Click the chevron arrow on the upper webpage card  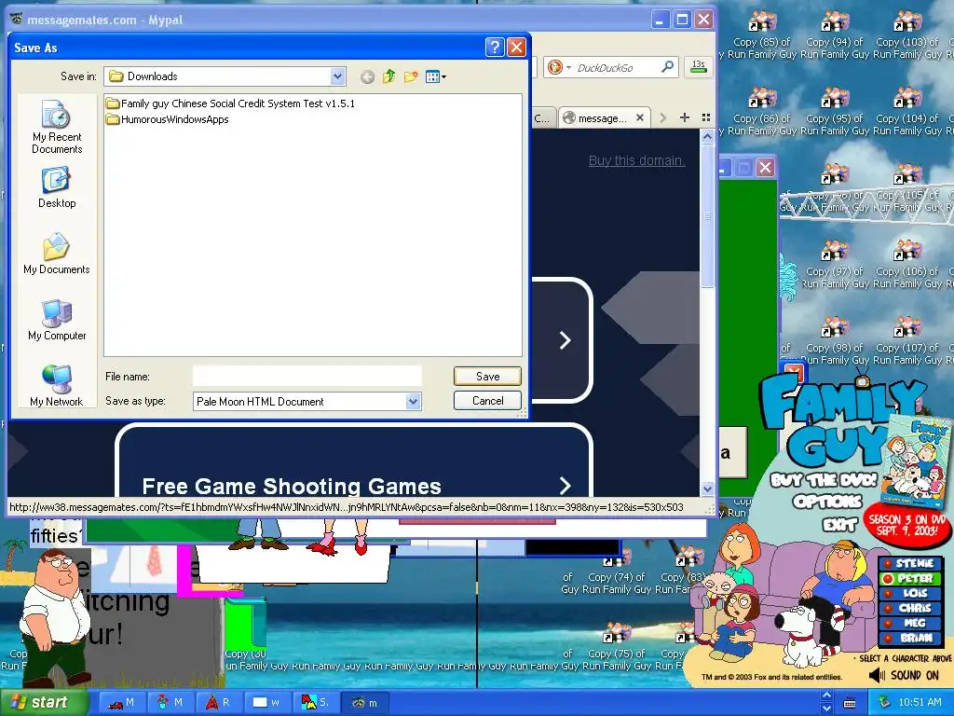[565, 340]
